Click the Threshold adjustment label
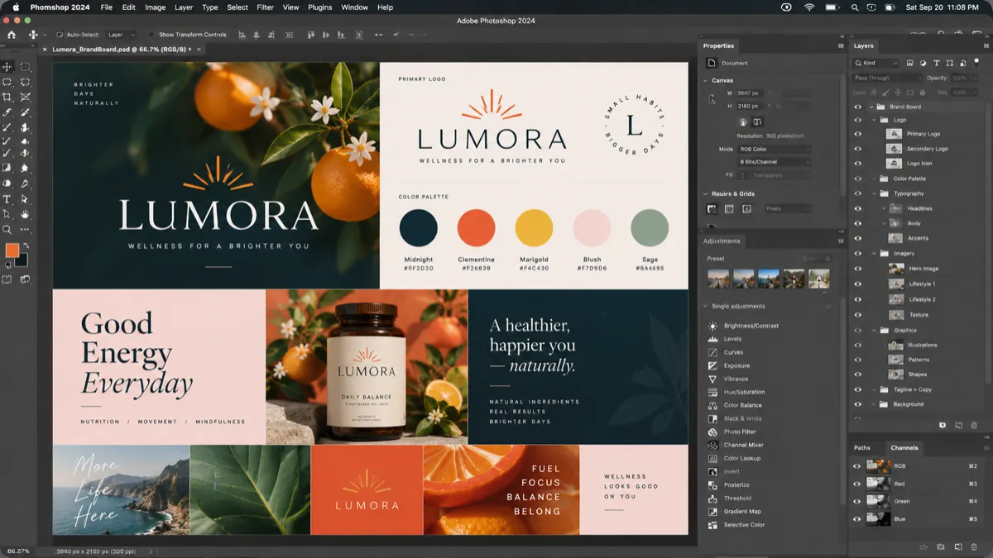 (737, 498)
